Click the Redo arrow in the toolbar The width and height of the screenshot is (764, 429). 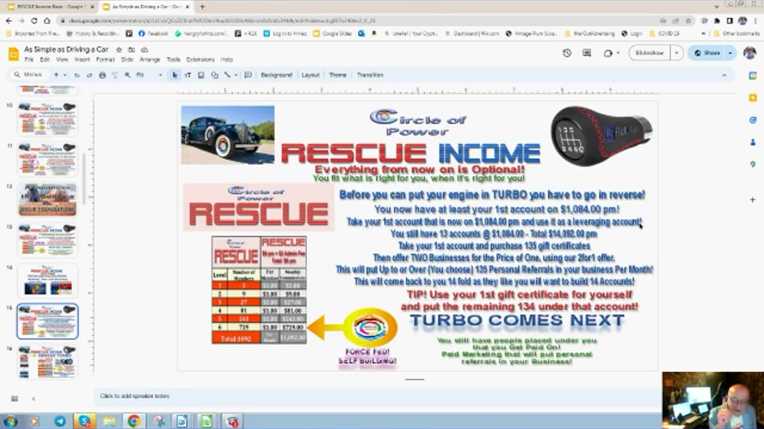(x=90, y=75)
